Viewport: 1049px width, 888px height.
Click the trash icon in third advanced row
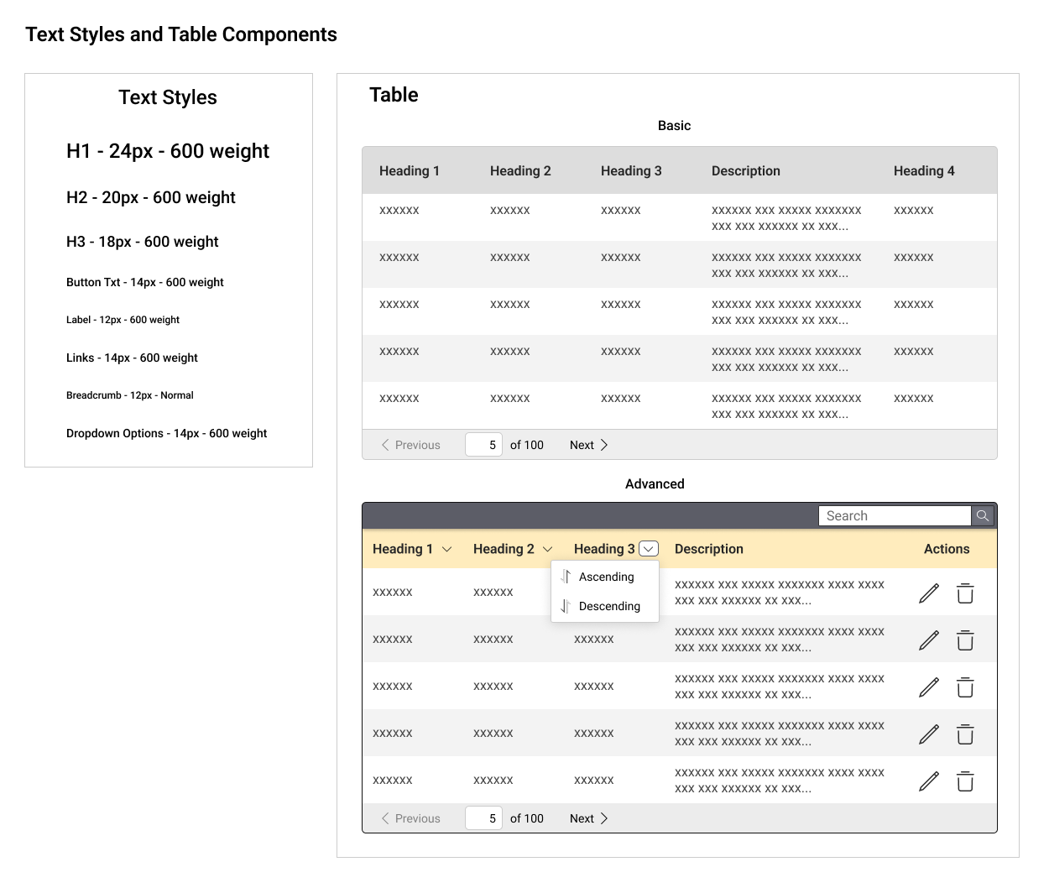point(965,687)
